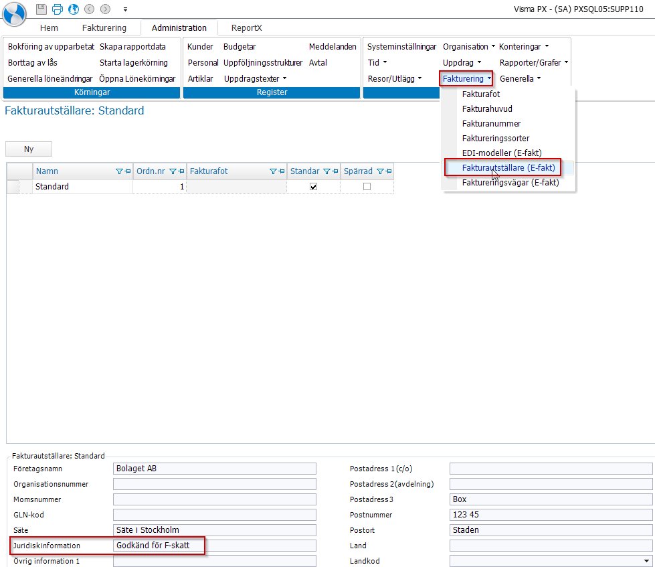Click the save diskette icon

41,9
